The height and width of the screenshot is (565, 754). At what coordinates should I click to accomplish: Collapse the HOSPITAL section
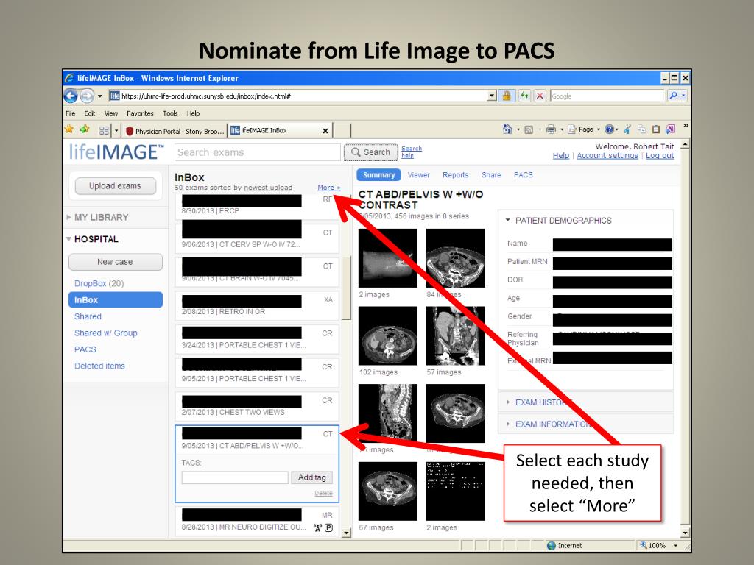pos(69,239)
